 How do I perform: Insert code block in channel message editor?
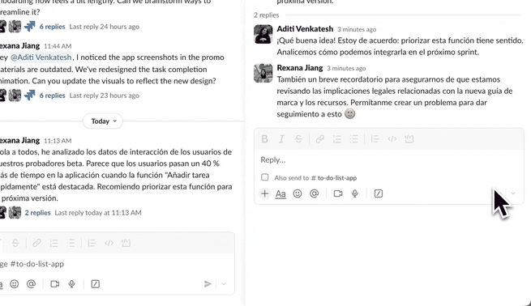pyautogui.click(x=126, y=243)
